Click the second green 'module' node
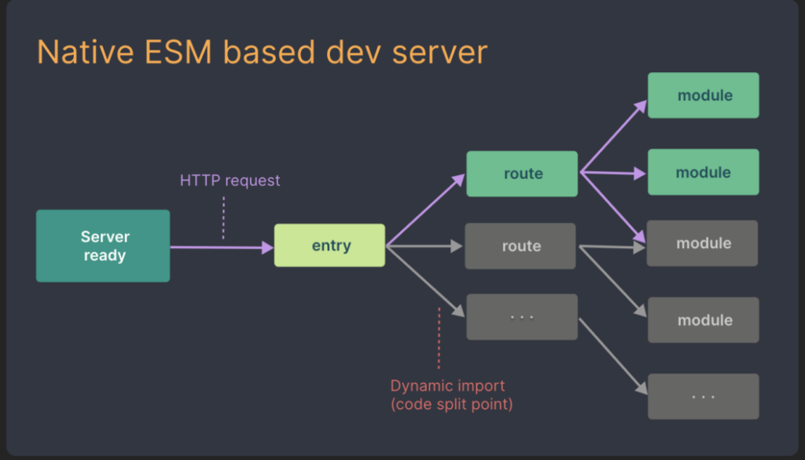Image resolution: width=805 pixels, height=460 pixels. [x=702, y=172]
